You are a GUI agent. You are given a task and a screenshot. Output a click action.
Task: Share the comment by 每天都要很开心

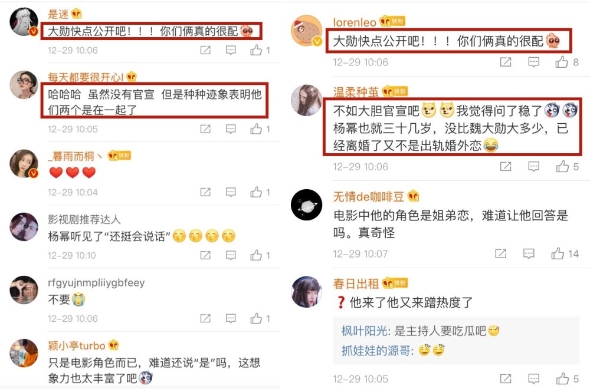pyautogui.click(x=205, y=129)
